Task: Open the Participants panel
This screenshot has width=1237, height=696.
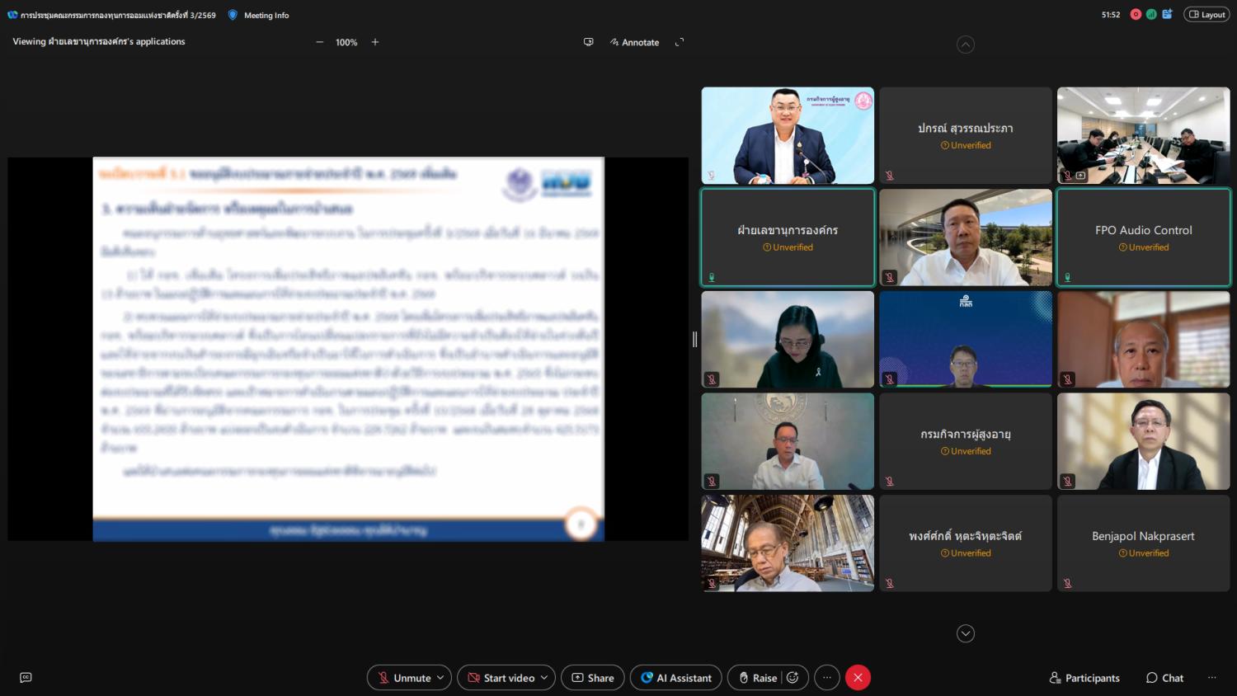Action: pyautogui.click(x=1084, y=678)
